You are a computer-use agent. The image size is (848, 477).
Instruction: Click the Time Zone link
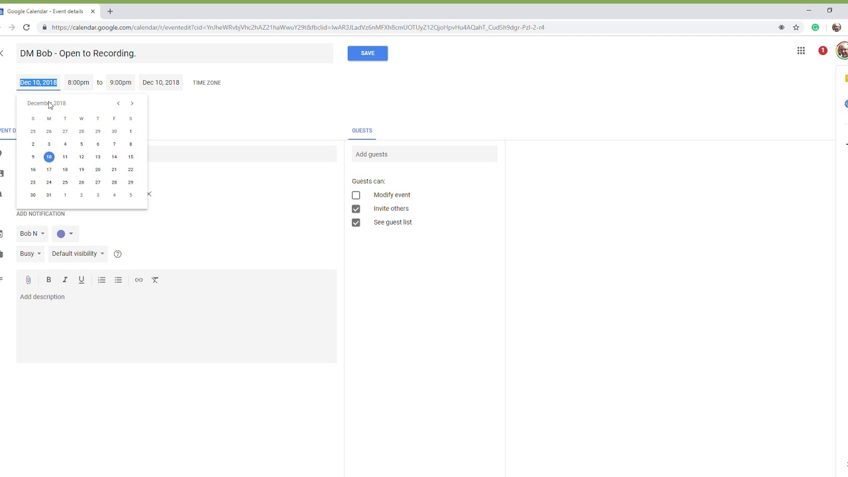[x=207, y=83]
